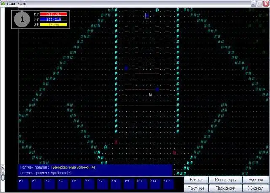Image resolution: width=270 pixels, height=193 pixels.
Task: Click the T button below log arrows
Action: pyautogui.click(x=3, y=177)
